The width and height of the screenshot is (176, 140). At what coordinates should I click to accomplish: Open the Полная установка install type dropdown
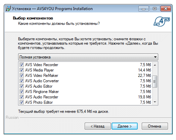tap(88, 57)
